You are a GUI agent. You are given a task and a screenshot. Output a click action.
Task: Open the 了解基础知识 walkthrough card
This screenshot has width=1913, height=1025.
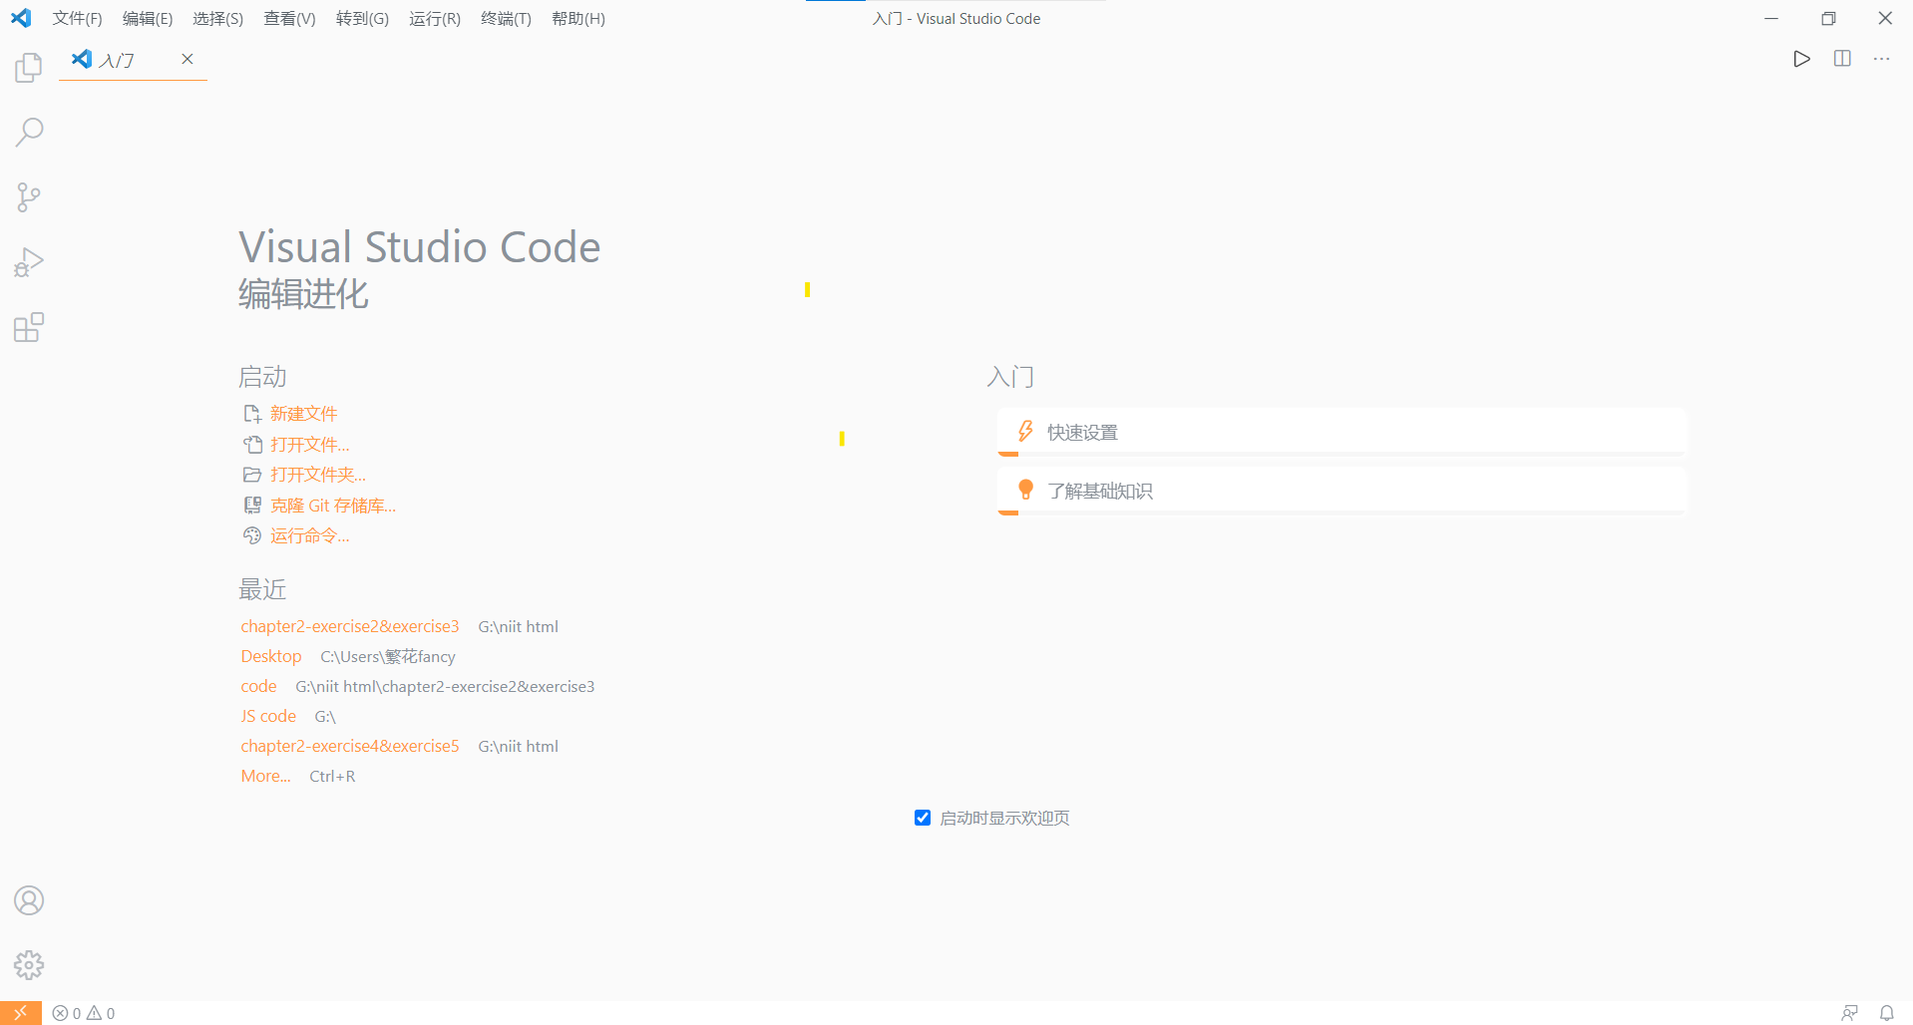(x=1341, y=491)
